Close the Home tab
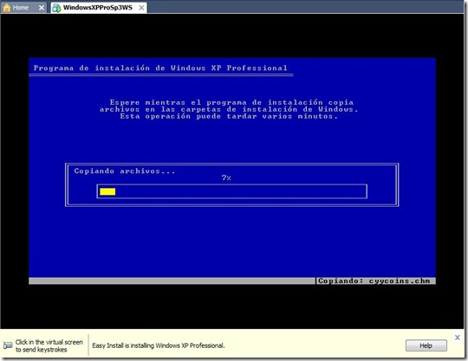Image resolution: width=468 pixels, height=361 pixels. (x=42, y=8)
